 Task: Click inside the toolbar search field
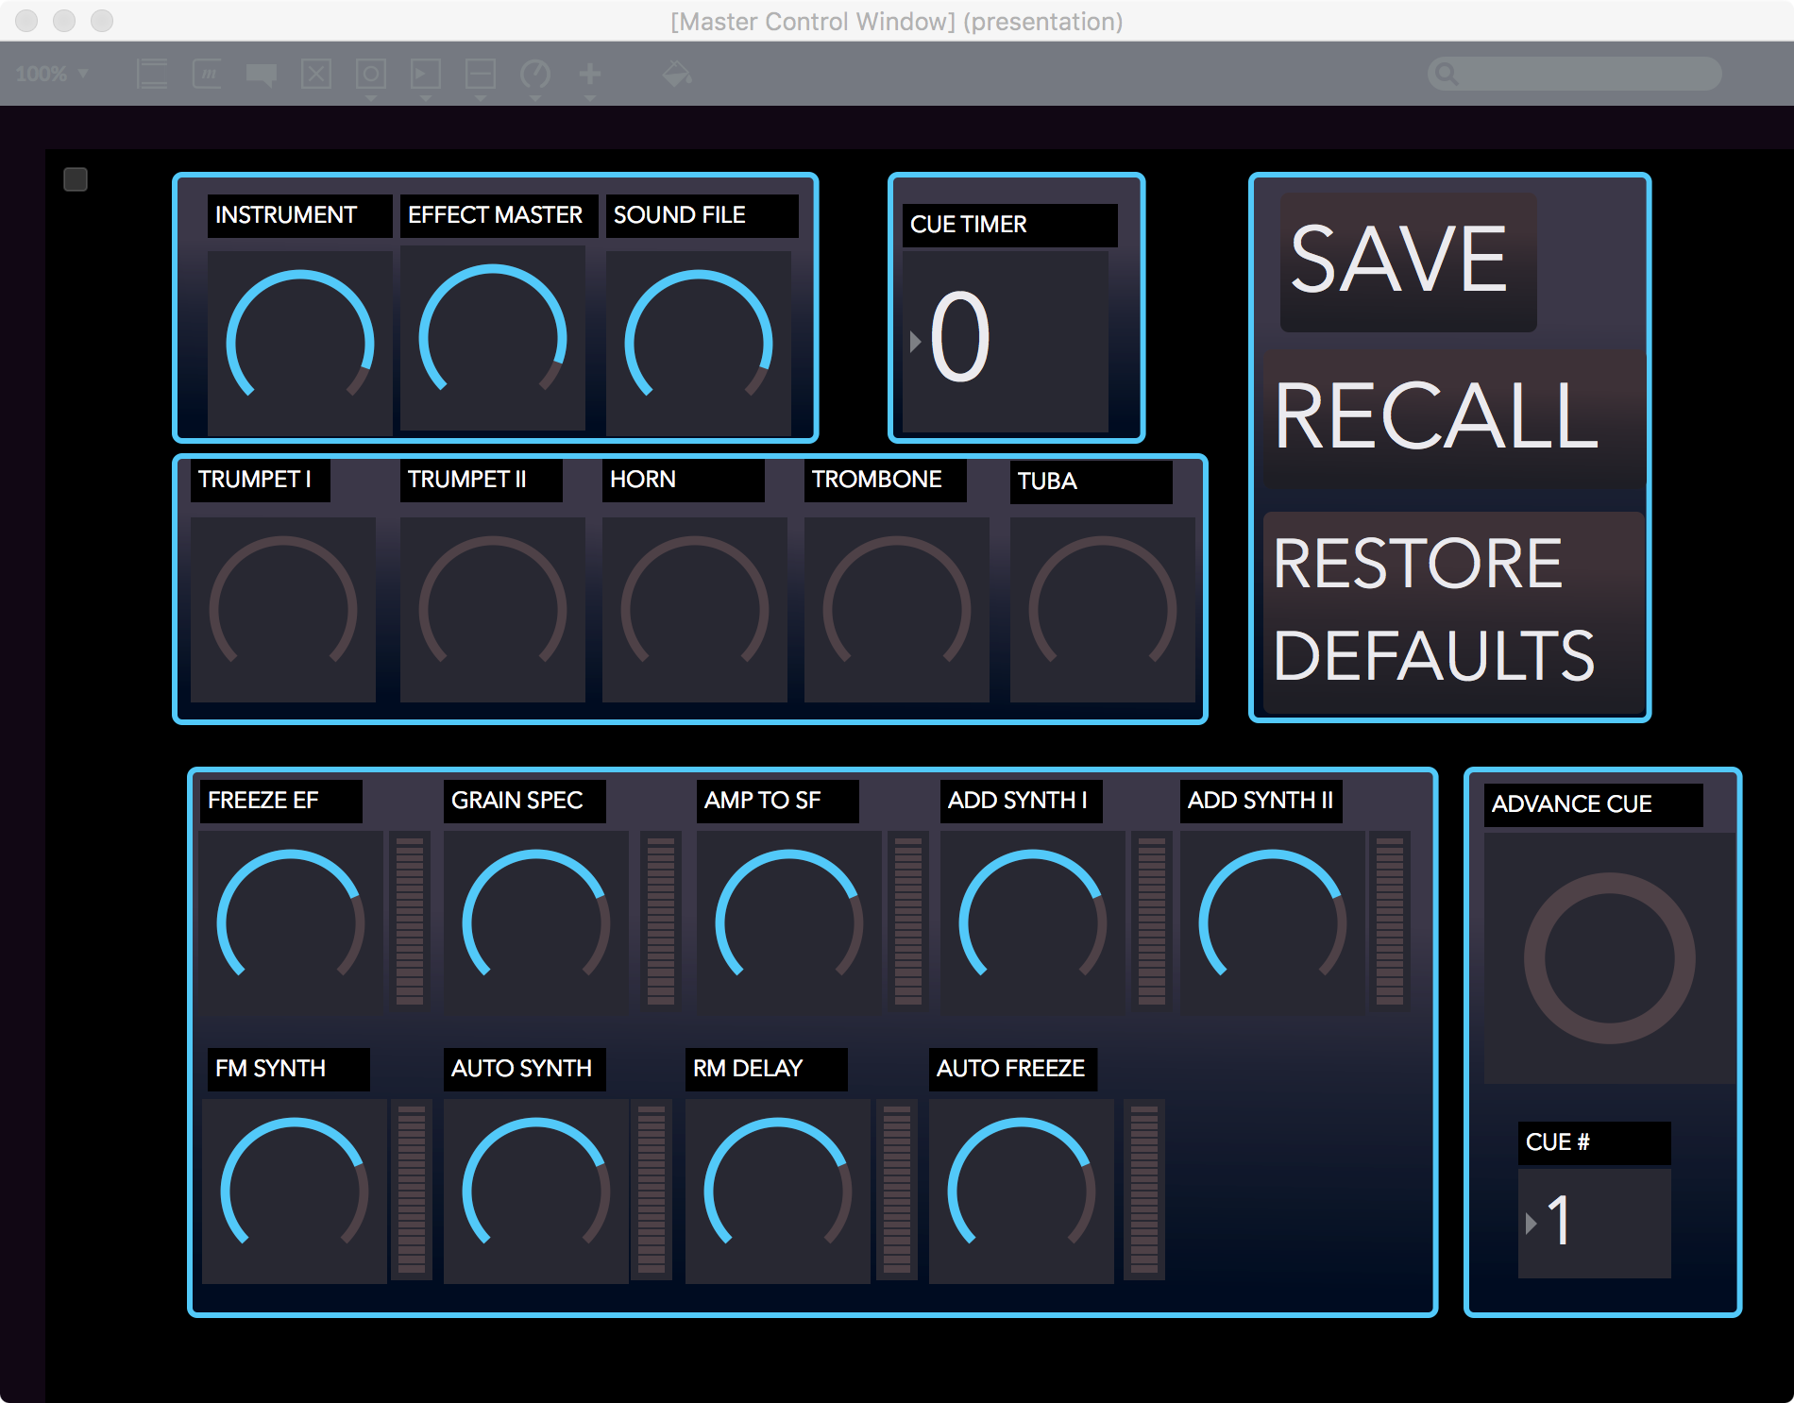(1575, 74)
